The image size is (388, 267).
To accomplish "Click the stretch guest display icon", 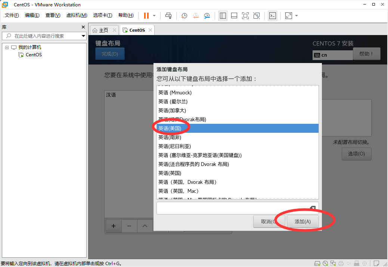I will click(289, 16).
